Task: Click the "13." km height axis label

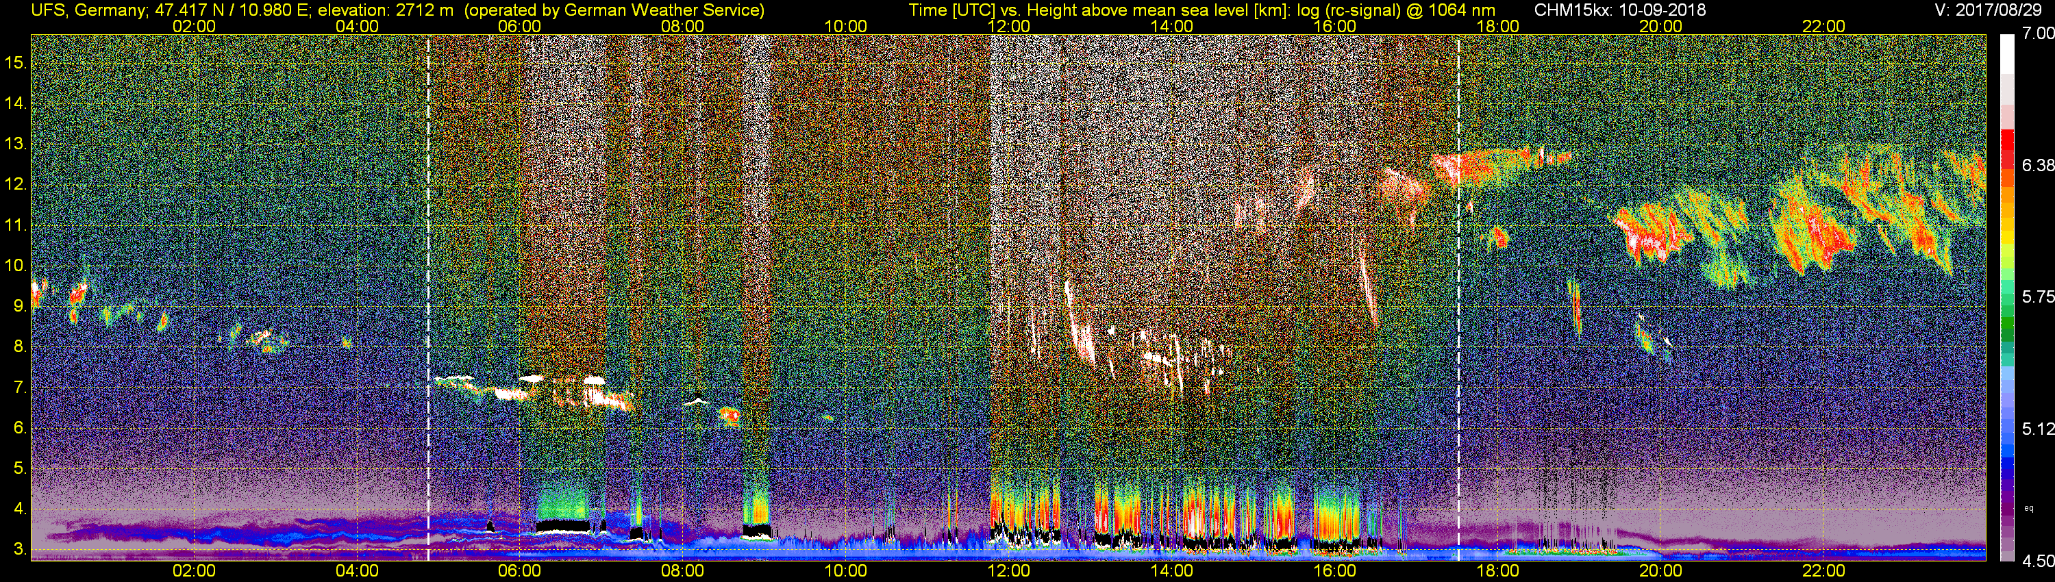Action: coord(16,144)
